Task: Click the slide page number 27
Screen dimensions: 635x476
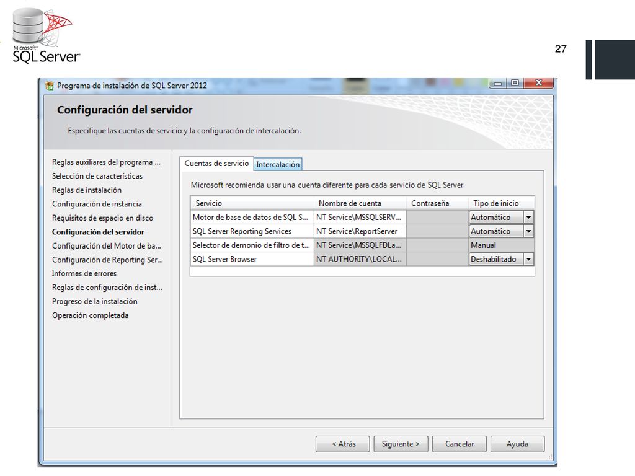Action: click(561, 48)
